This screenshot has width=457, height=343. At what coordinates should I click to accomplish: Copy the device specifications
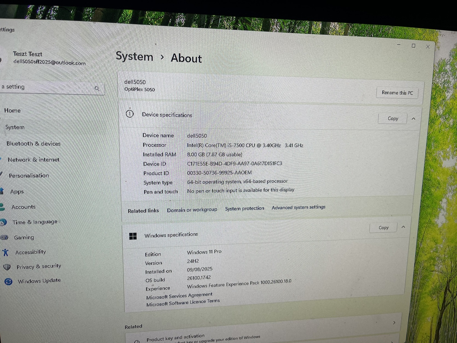coord(393,118)
